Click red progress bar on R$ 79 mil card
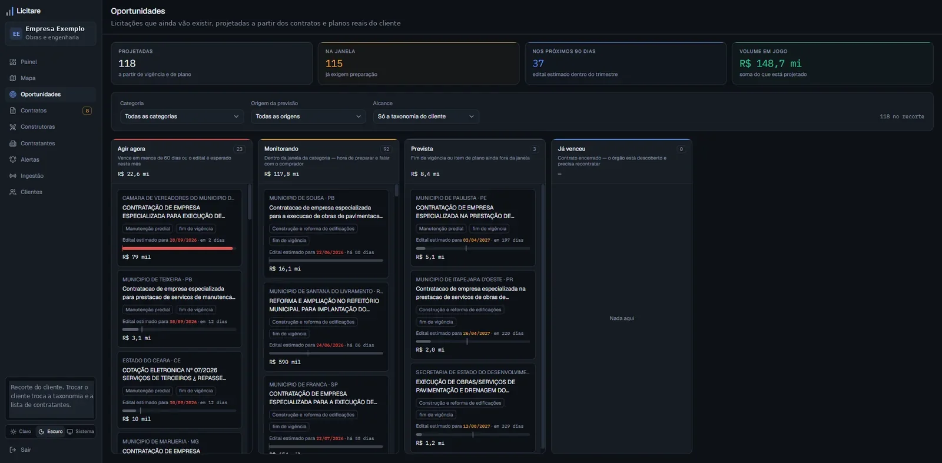This screenshot has height=463, width=942. 179,248
